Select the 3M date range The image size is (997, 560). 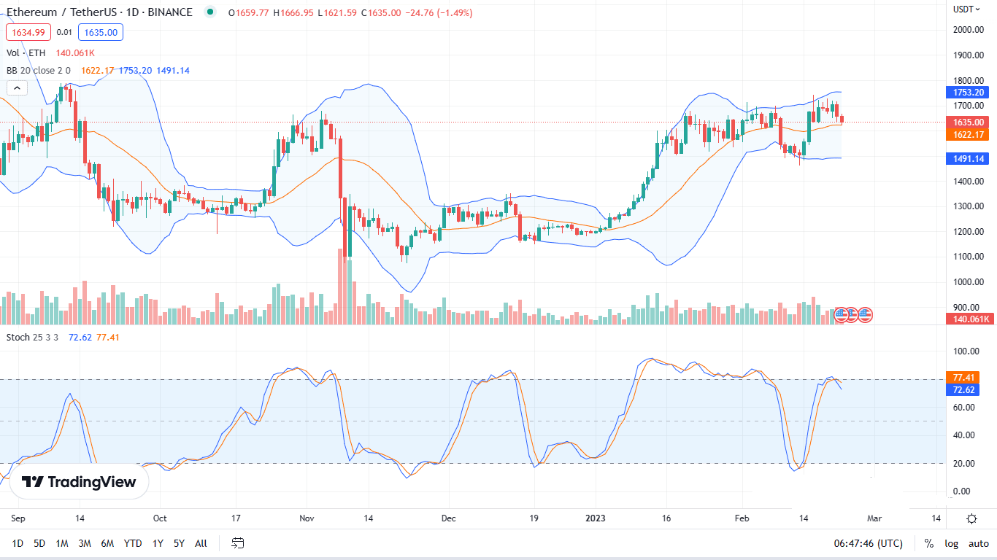[x=85, y=543]
